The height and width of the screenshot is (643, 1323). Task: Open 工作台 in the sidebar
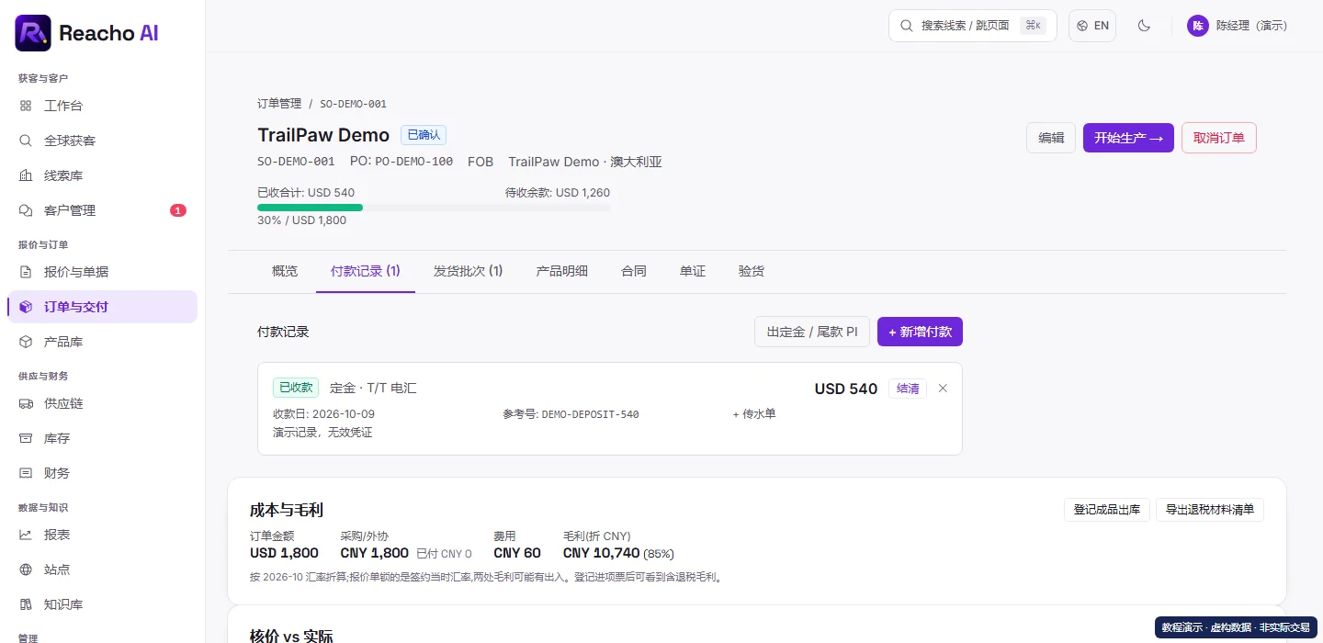(x=102, y=106)
